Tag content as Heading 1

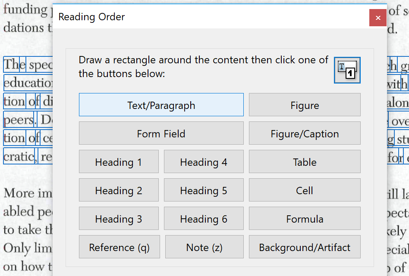[119, 161]
